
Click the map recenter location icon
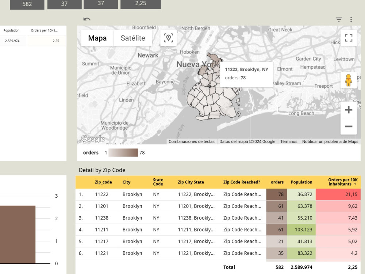168,38
